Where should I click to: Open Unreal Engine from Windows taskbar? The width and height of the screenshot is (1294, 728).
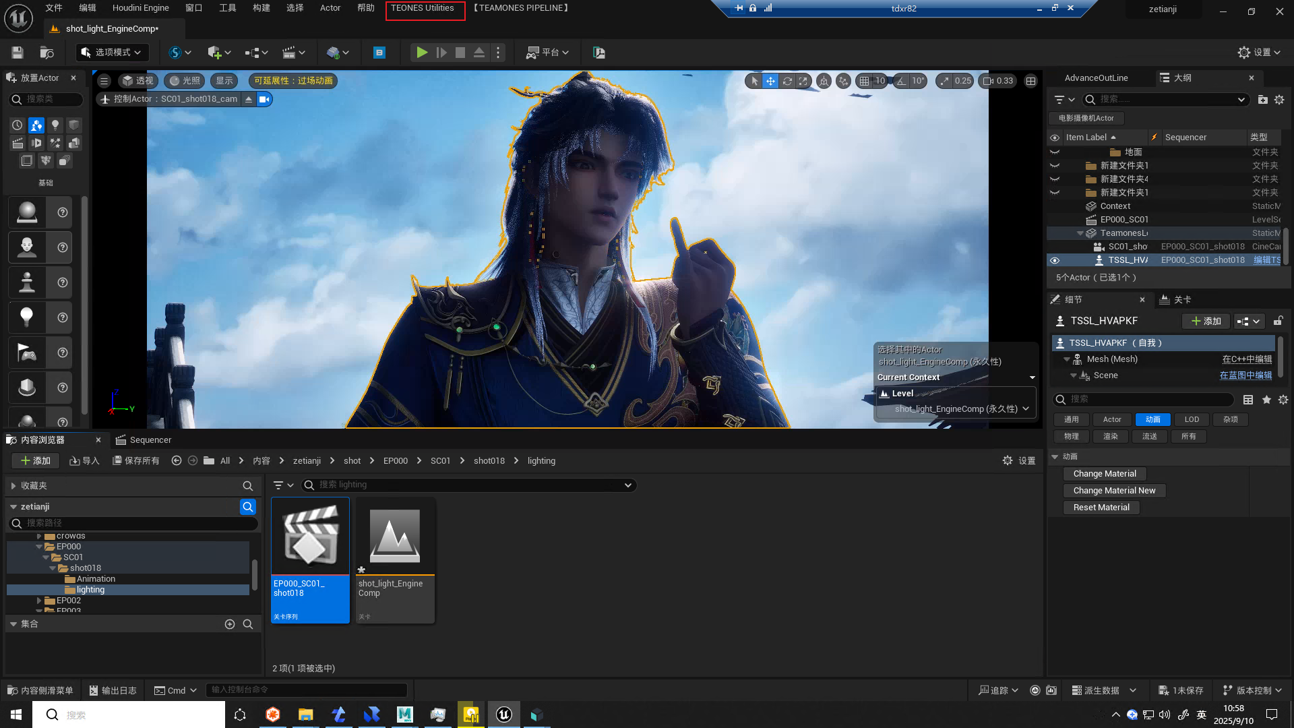tap(504, 715)
